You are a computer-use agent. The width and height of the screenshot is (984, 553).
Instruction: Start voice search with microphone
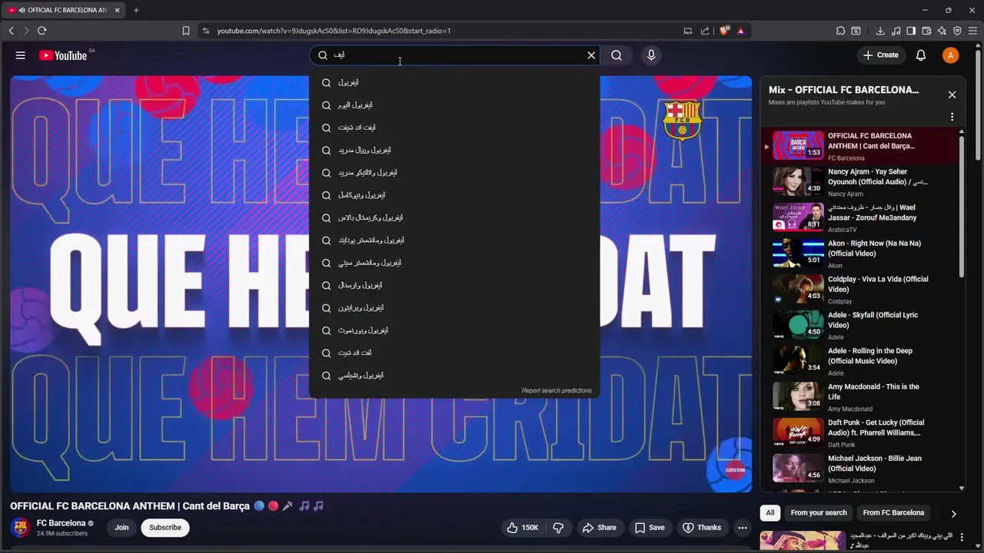coord(651,55)
